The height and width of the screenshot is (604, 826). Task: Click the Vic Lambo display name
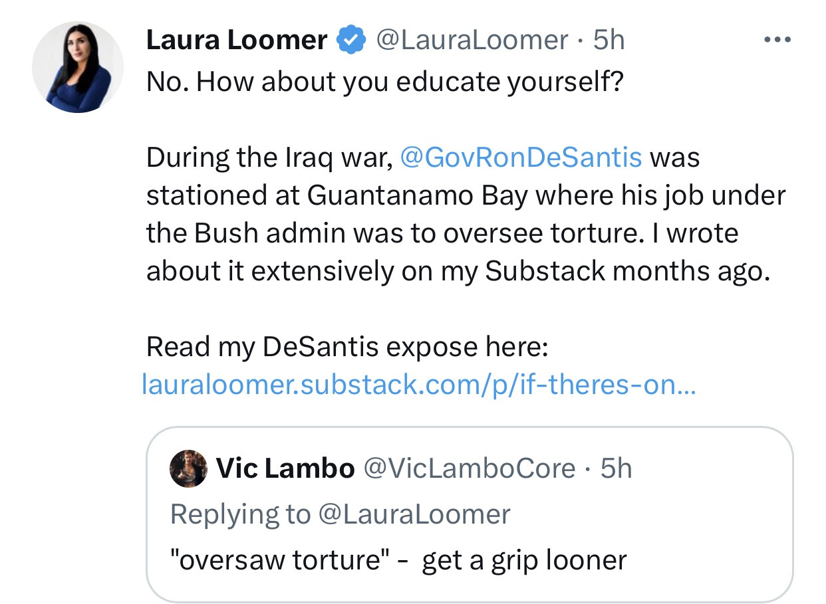285,468
